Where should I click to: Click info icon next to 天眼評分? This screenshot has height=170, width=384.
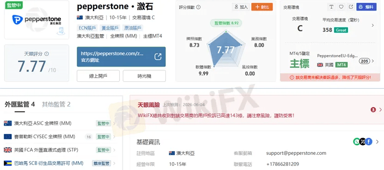tap(47, 54)
